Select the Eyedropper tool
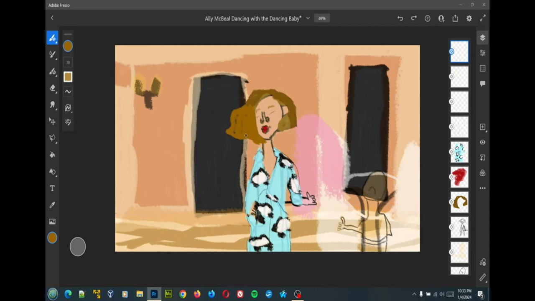The width and height of the screenshot is (535, 301). pyautogui.click(x=52, y=205)
